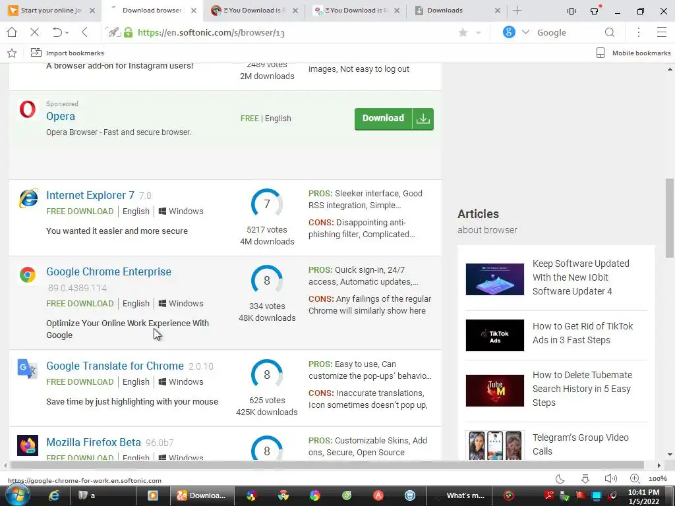Click the UC Browser 'Downloa...' taskbar button

coord(202,495)
